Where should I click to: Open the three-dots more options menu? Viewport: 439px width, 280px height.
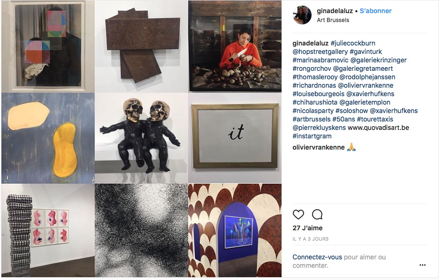point(423,265)
